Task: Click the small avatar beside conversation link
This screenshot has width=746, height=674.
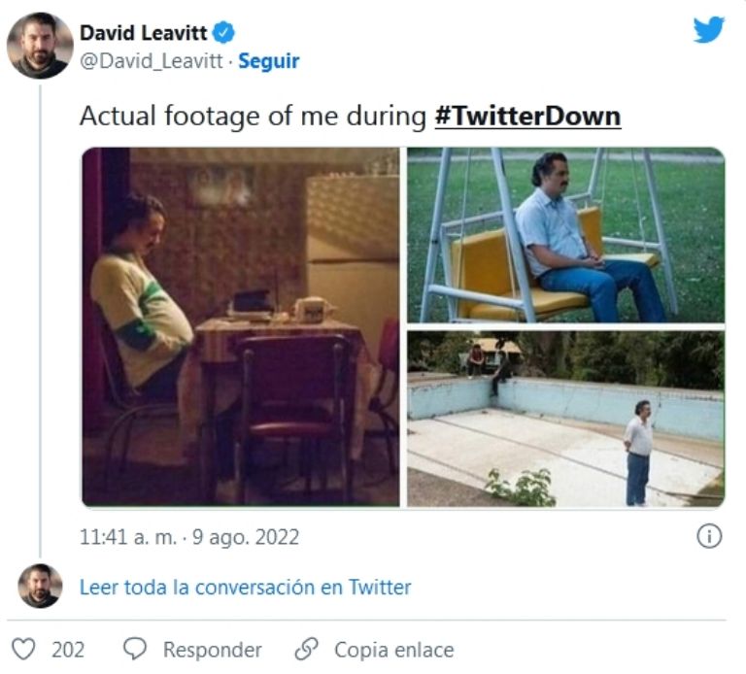Action: point(40,586)
